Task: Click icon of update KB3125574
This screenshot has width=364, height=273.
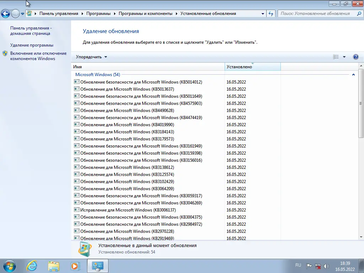Action: (x=77, y=174)
